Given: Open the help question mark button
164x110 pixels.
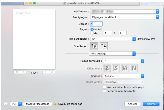Looking at the screenshot, I should pos(6,104).
